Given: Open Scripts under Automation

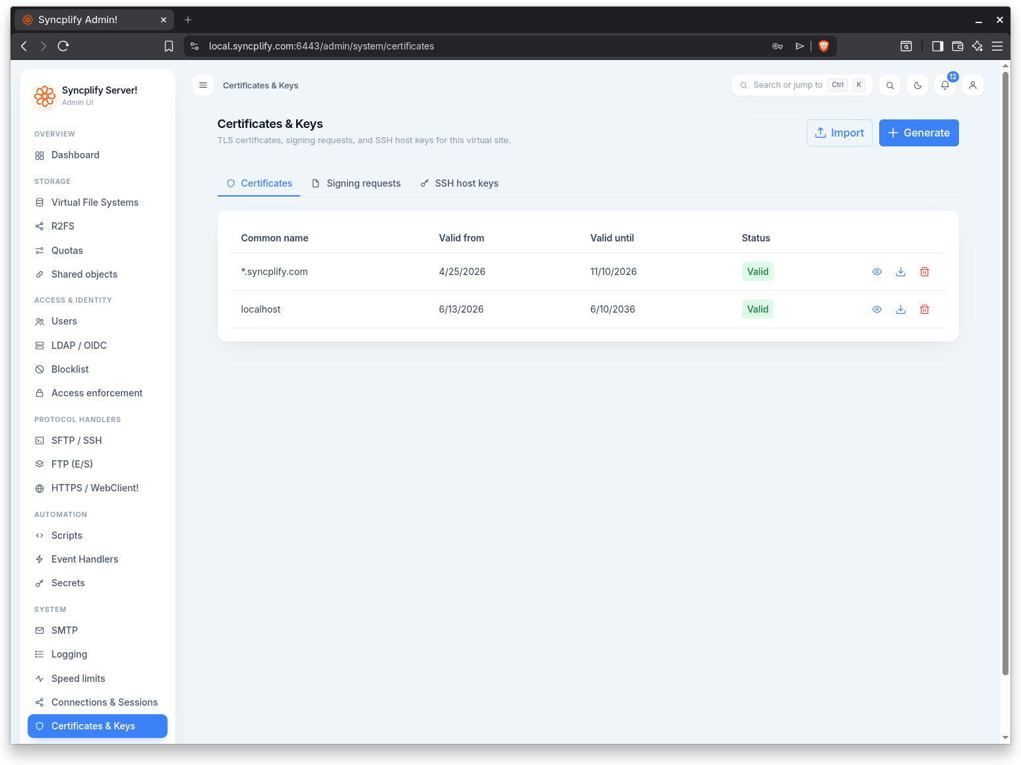Looking at the screenshot, I should click(98, 535).
